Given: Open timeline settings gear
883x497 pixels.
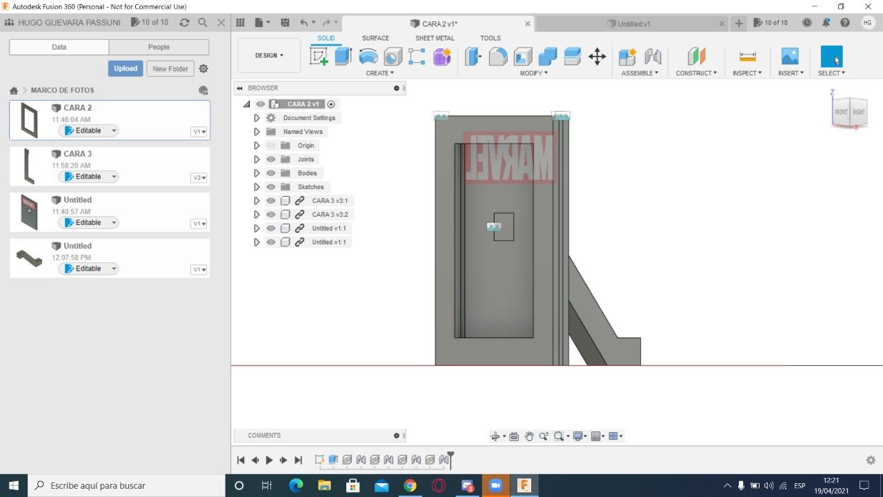Looking at the screenshot, I should (x=871, y=460).
